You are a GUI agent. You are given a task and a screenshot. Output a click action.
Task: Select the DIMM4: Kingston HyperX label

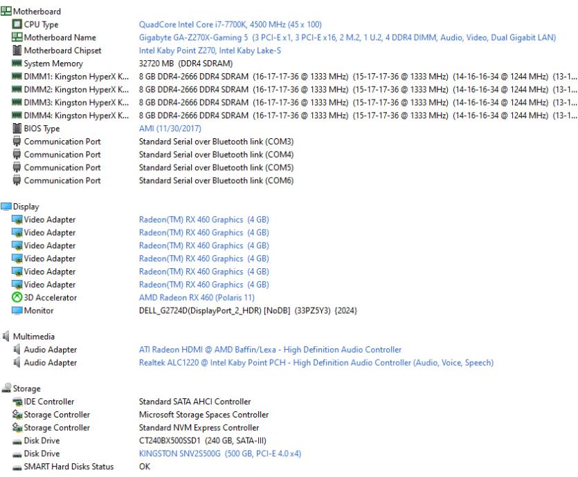pos(76,115)
